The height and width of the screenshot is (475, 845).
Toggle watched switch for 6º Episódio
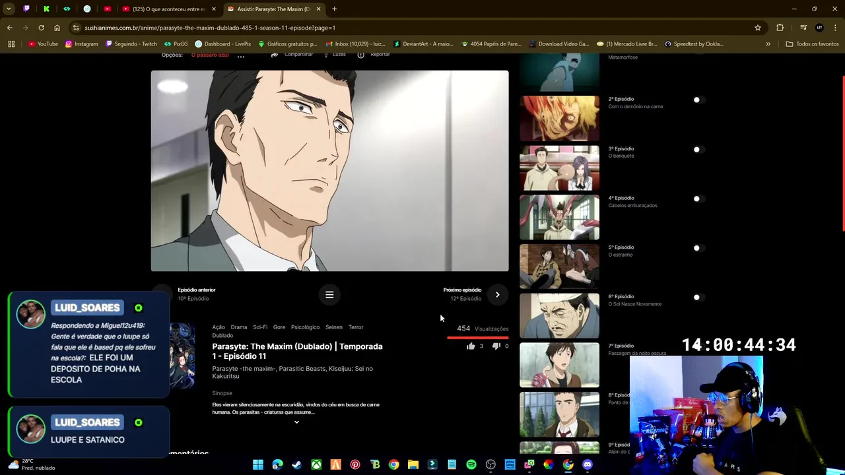pos(698,297)
